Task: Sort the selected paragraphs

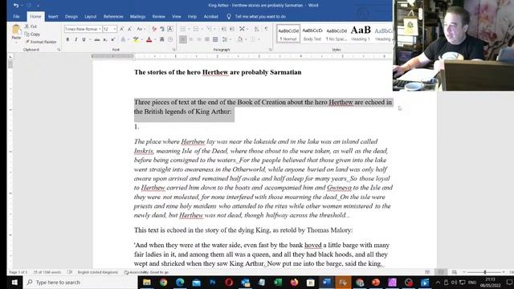Action: (x=257, y=29)
